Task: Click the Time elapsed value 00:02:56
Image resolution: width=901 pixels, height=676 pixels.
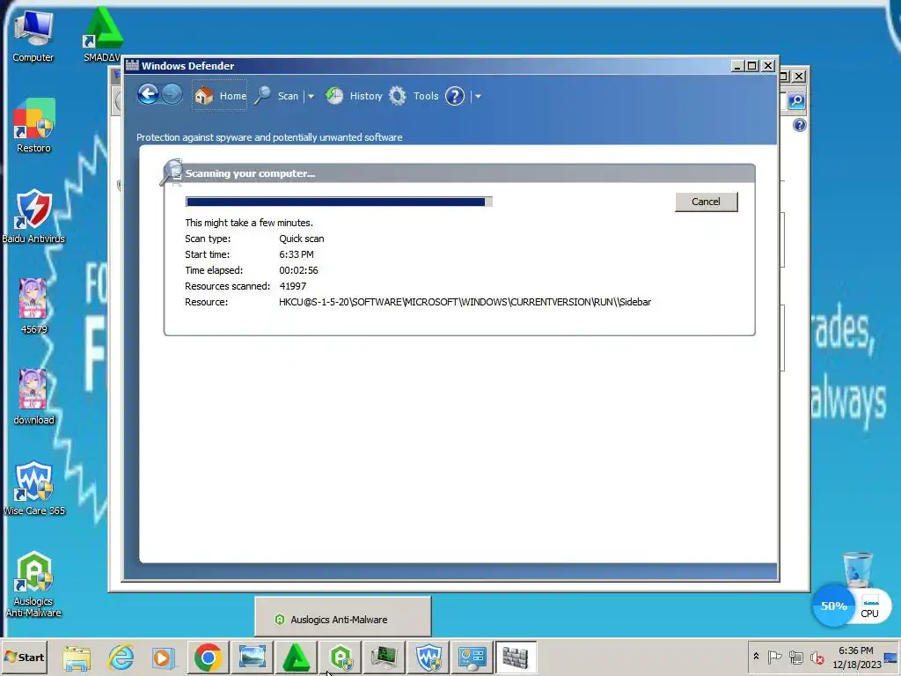Action: 298,270
